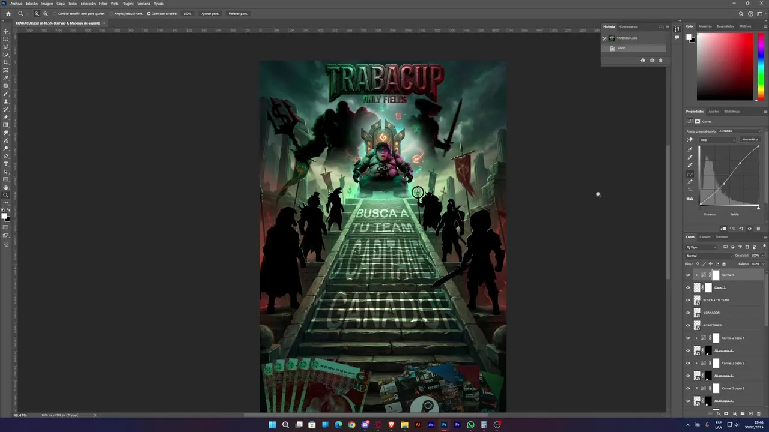
Task: Select the Crop tool
Action: (x=6, y=62)
